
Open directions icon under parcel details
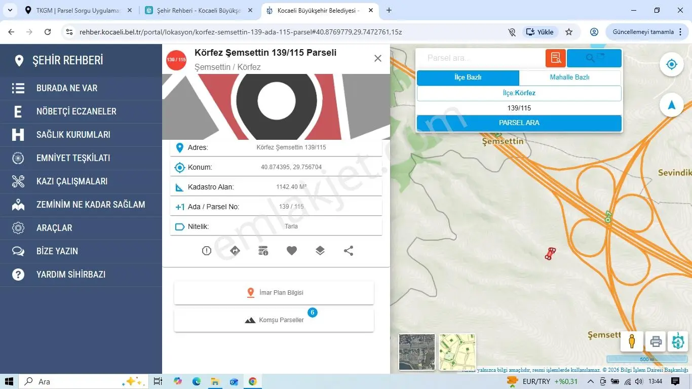(x=235, y=251)
